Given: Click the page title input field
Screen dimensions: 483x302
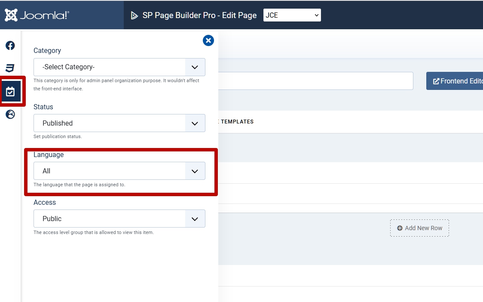Looking at the screenshot, I should coord(315,81).
